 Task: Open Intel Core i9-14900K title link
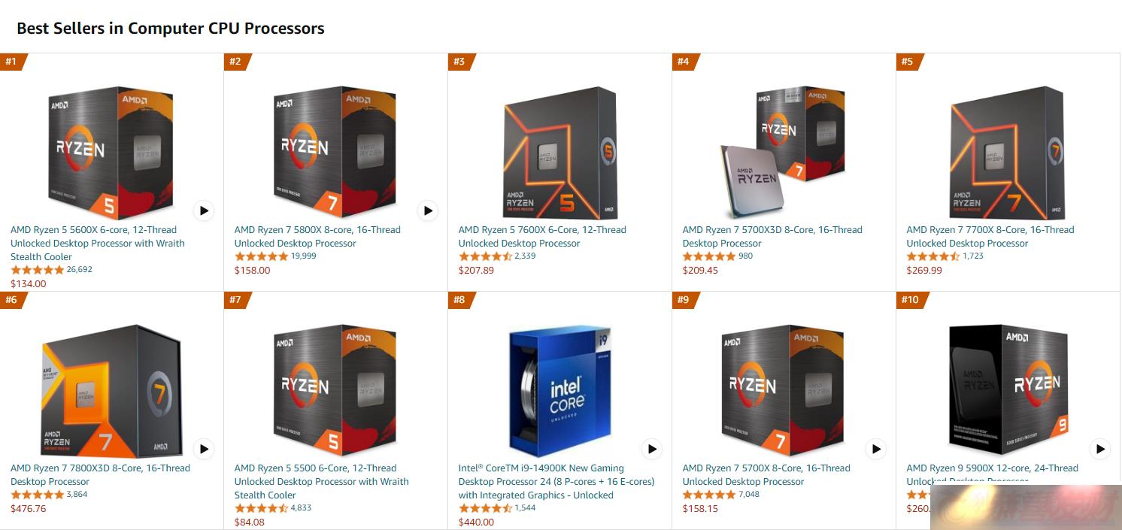click(556, 481)
